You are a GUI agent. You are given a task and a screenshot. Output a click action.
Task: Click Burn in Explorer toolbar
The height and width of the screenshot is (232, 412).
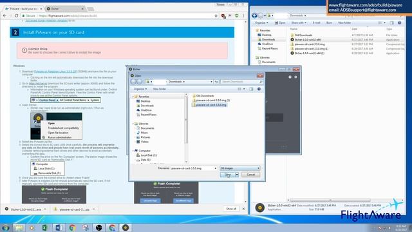pos(329,23)
